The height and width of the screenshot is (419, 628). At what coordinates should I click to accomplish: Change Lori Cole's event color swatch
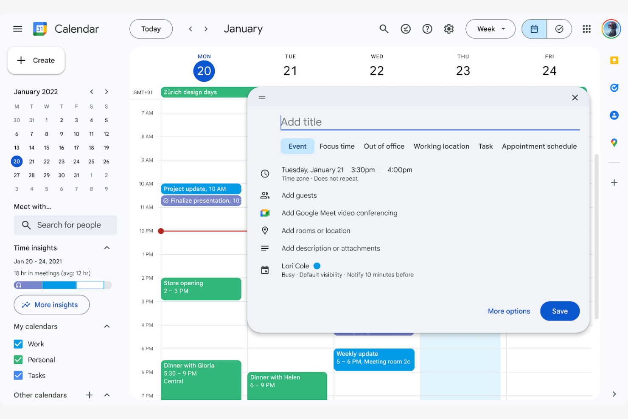(x=317, y=266)
